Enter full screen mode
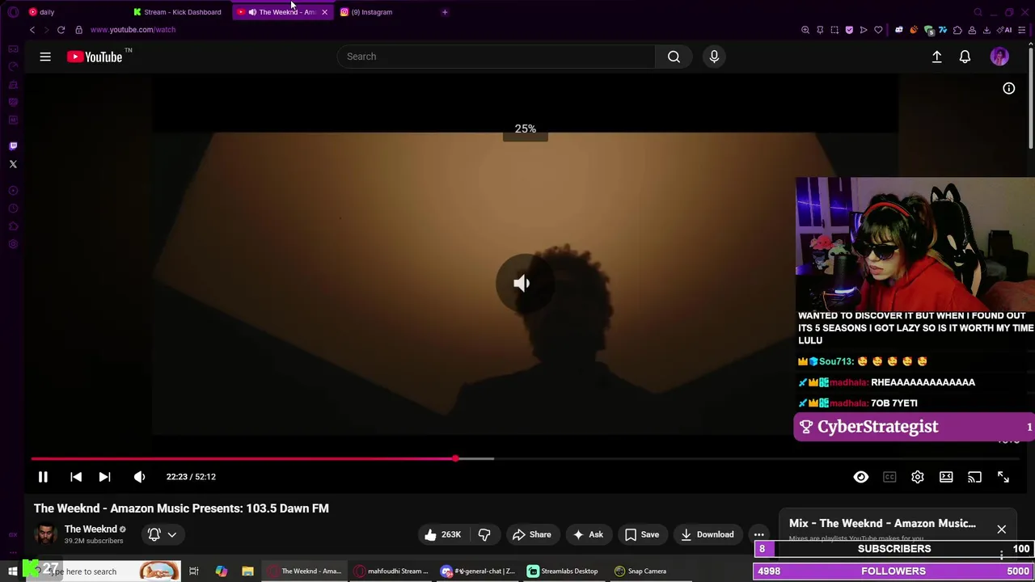Image resolution: width=1035 pixels, height=582 pixels. click(1003, 477)
